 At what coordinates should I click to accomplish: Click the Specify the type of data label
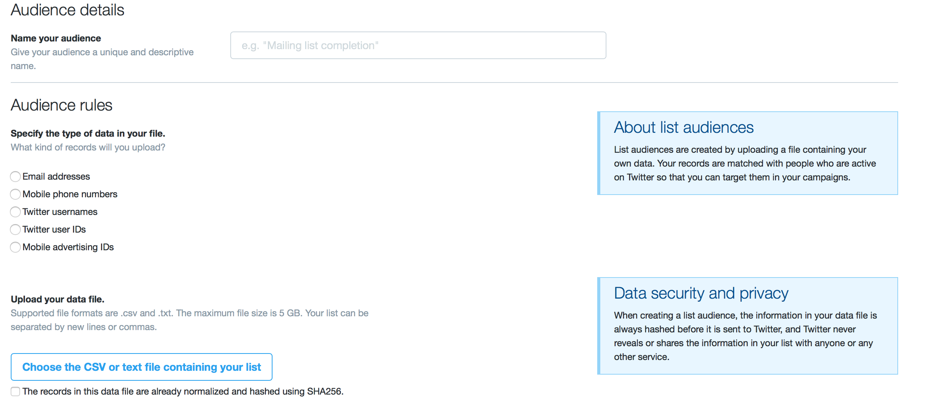tap(88, 134)
